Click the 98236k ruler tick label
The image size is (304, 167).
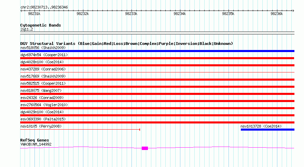coord(276,14)
